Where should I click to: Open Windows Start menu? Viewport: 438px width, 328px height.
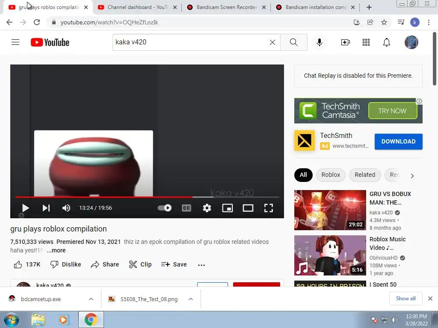(x=12, y=319)
